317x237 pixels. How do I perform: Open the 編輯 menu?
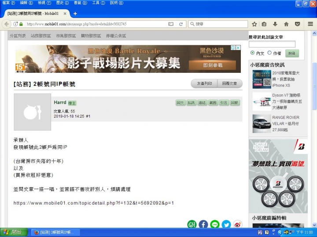pos(26,3)
